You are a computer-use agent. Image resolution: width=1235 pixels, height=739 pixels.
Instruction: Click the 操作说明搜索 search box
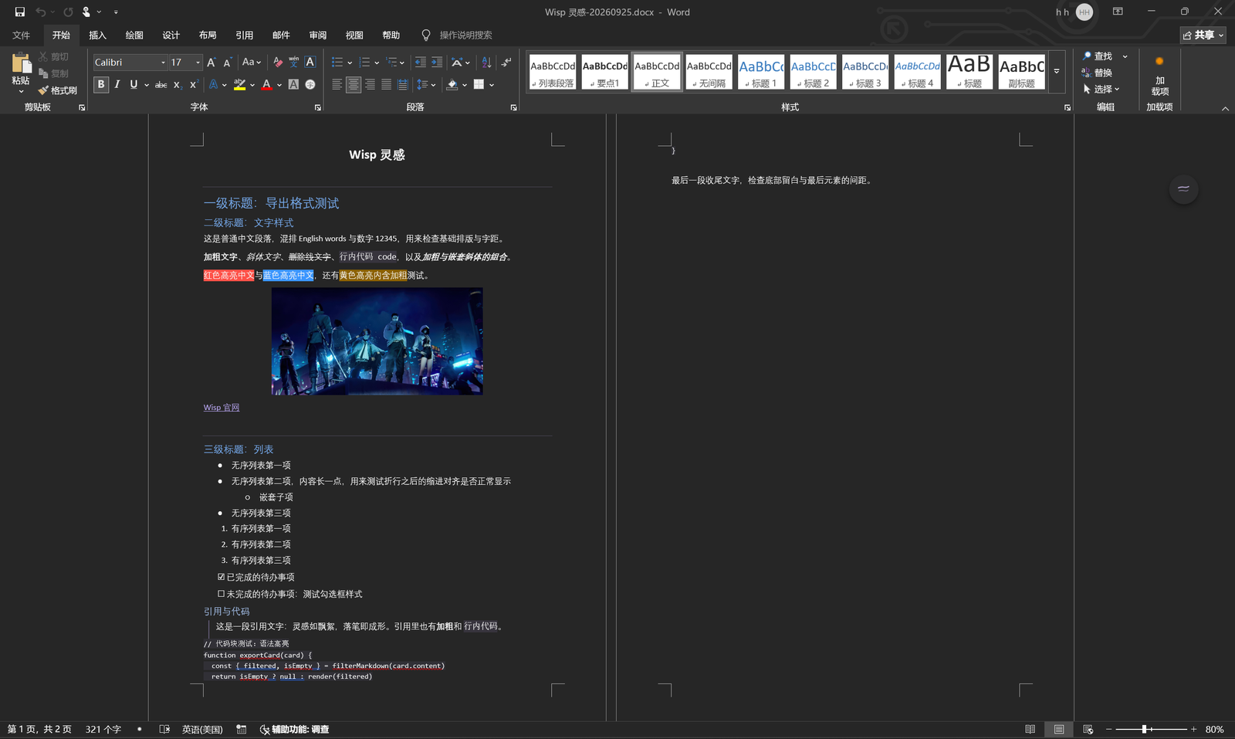point(466,36)
